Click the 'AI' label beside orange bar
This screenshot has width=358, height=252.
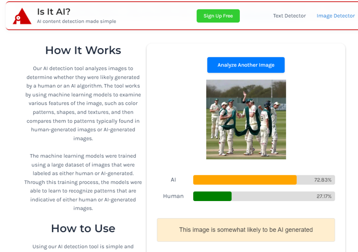point(173,180)
